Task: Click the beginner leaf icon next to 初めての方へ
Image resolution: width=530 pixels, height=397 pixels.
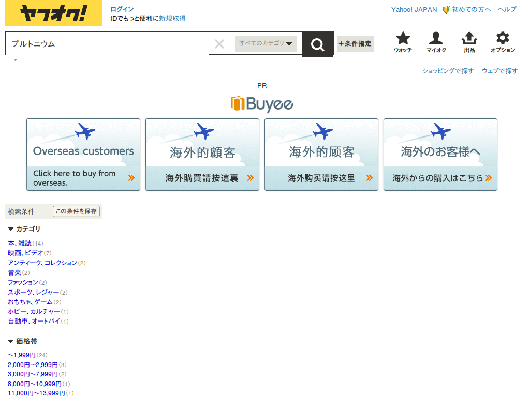Action: [447, 10]
